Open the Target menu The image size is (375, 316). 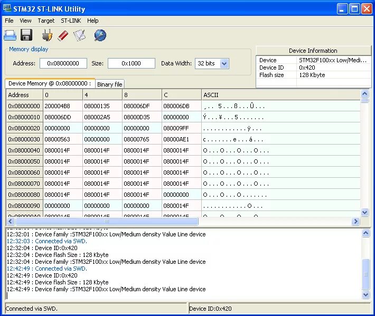46,21
